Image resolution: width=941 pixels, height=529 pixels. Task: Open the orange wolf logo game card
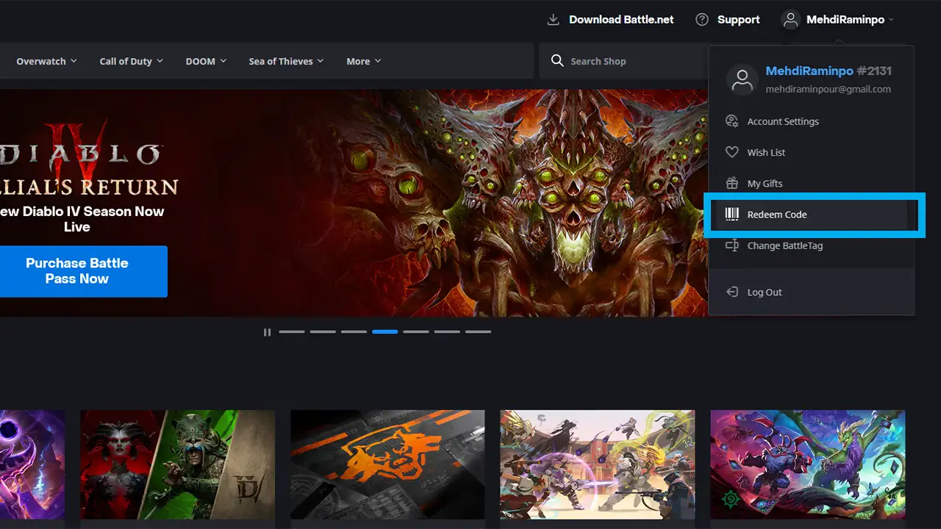(387, 464)
